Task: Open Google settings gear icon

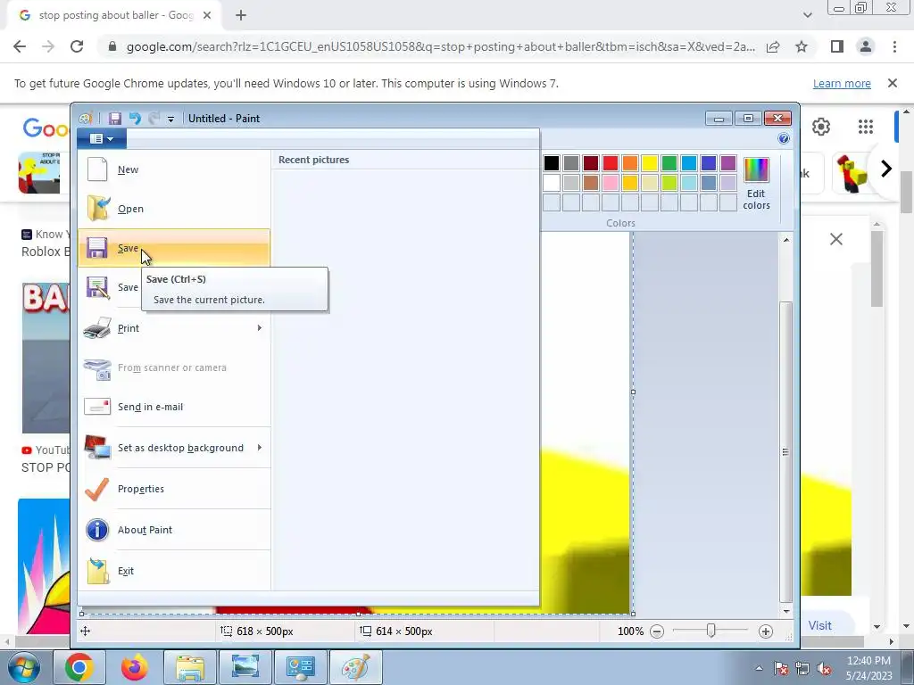Action: click(821, 127)
